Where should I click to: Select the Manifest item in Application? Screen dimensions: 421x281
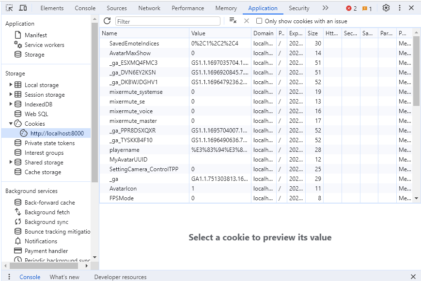pyautogui.click(x=36, y=35)
